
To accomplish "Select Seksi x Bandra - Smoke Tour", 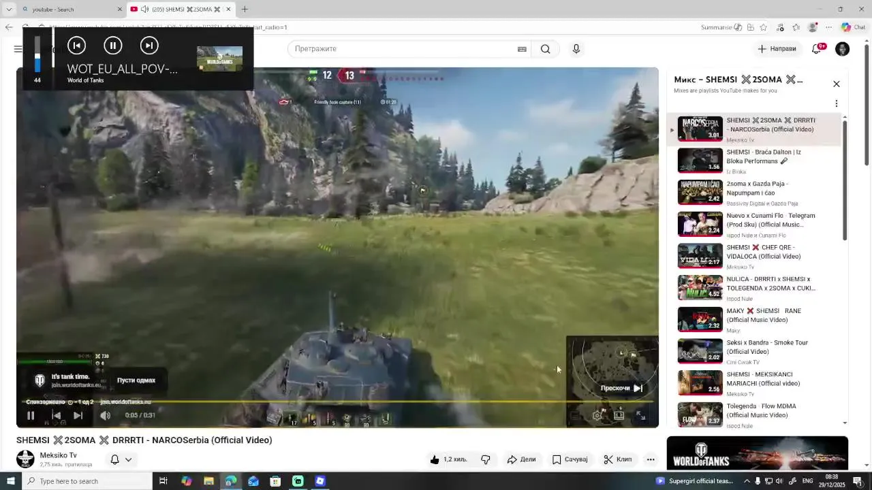I will pyautogui.click(x=756, y=352).
